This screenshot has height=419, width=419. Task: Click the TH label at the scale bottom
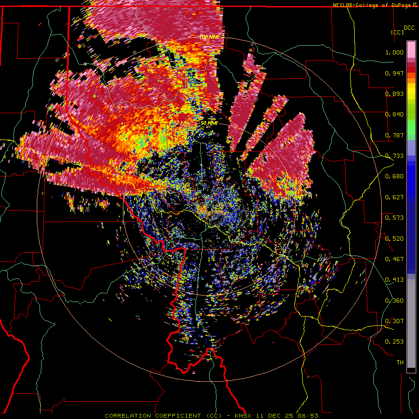click(x=400, y=363)
